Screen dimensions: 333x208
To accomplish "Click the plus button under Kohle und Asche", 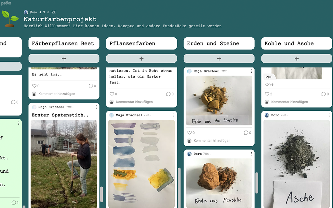I will point(297,59).
